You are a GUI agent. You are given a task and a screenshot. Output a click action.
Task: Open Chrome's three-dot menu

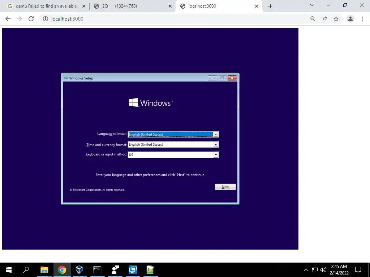362,19
